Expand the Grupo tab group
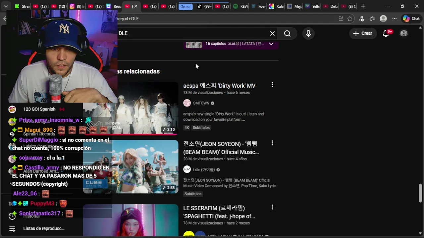 (x=185, y=7)
